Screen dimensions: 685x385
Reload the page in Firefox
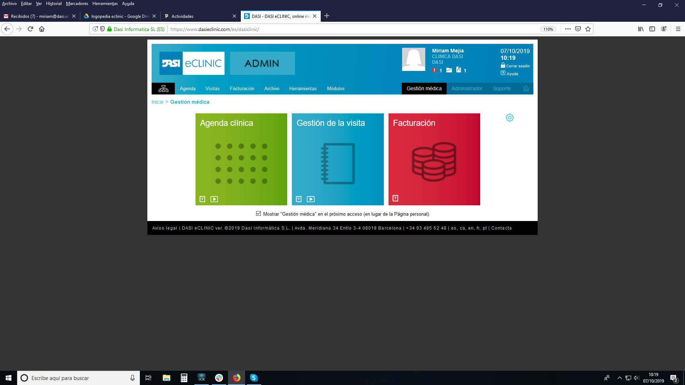point(30,29)
